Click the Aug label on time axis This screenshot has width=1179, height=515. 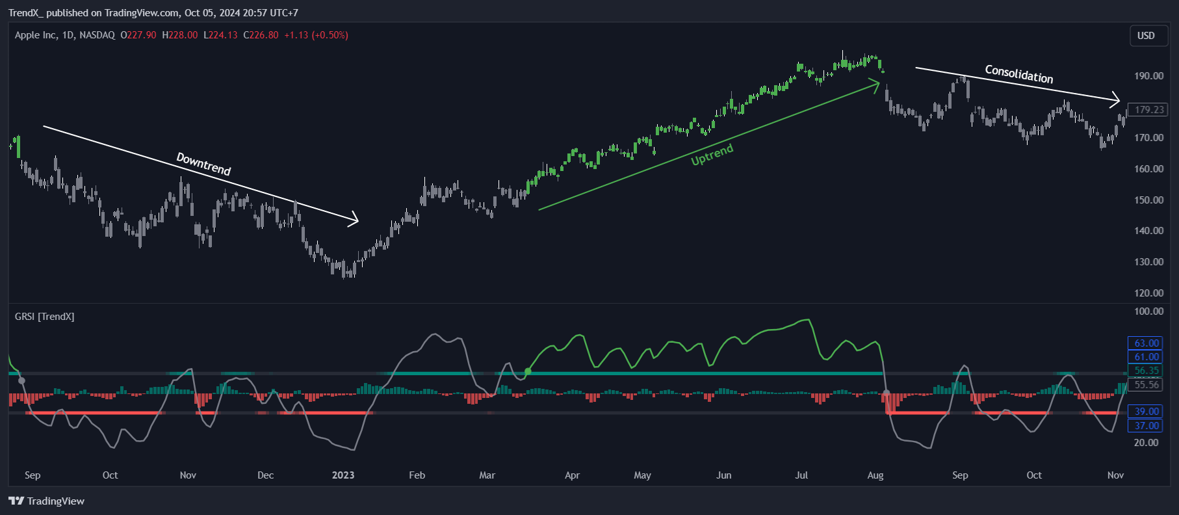pyautogui.click(x=875, y=475)
